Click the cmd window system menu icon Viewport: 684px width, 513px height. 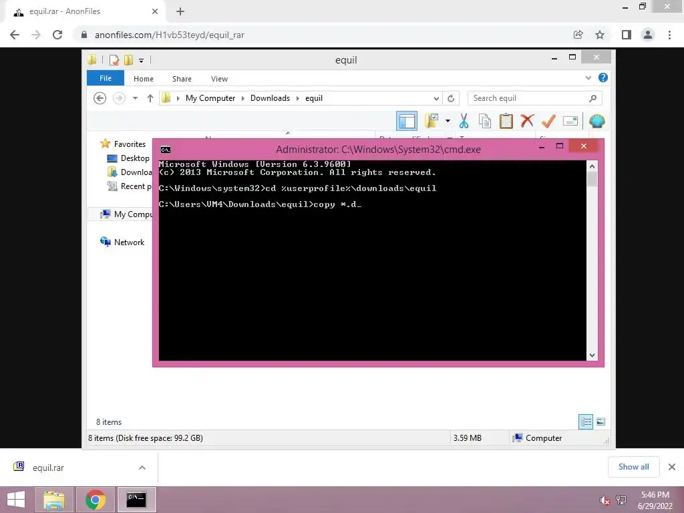pos(166,150)
